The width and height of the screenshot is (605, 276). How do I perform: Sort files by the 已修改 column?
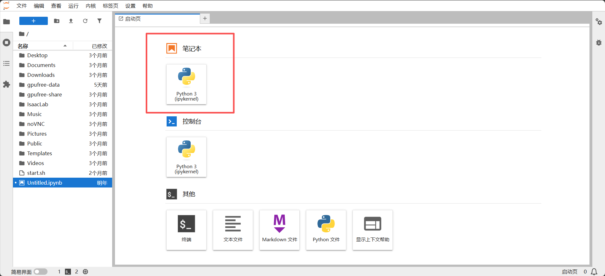(99, 46)
